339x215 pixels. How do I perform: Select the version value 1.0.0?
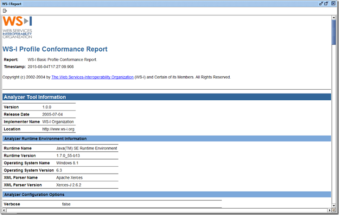click(47, 107)
